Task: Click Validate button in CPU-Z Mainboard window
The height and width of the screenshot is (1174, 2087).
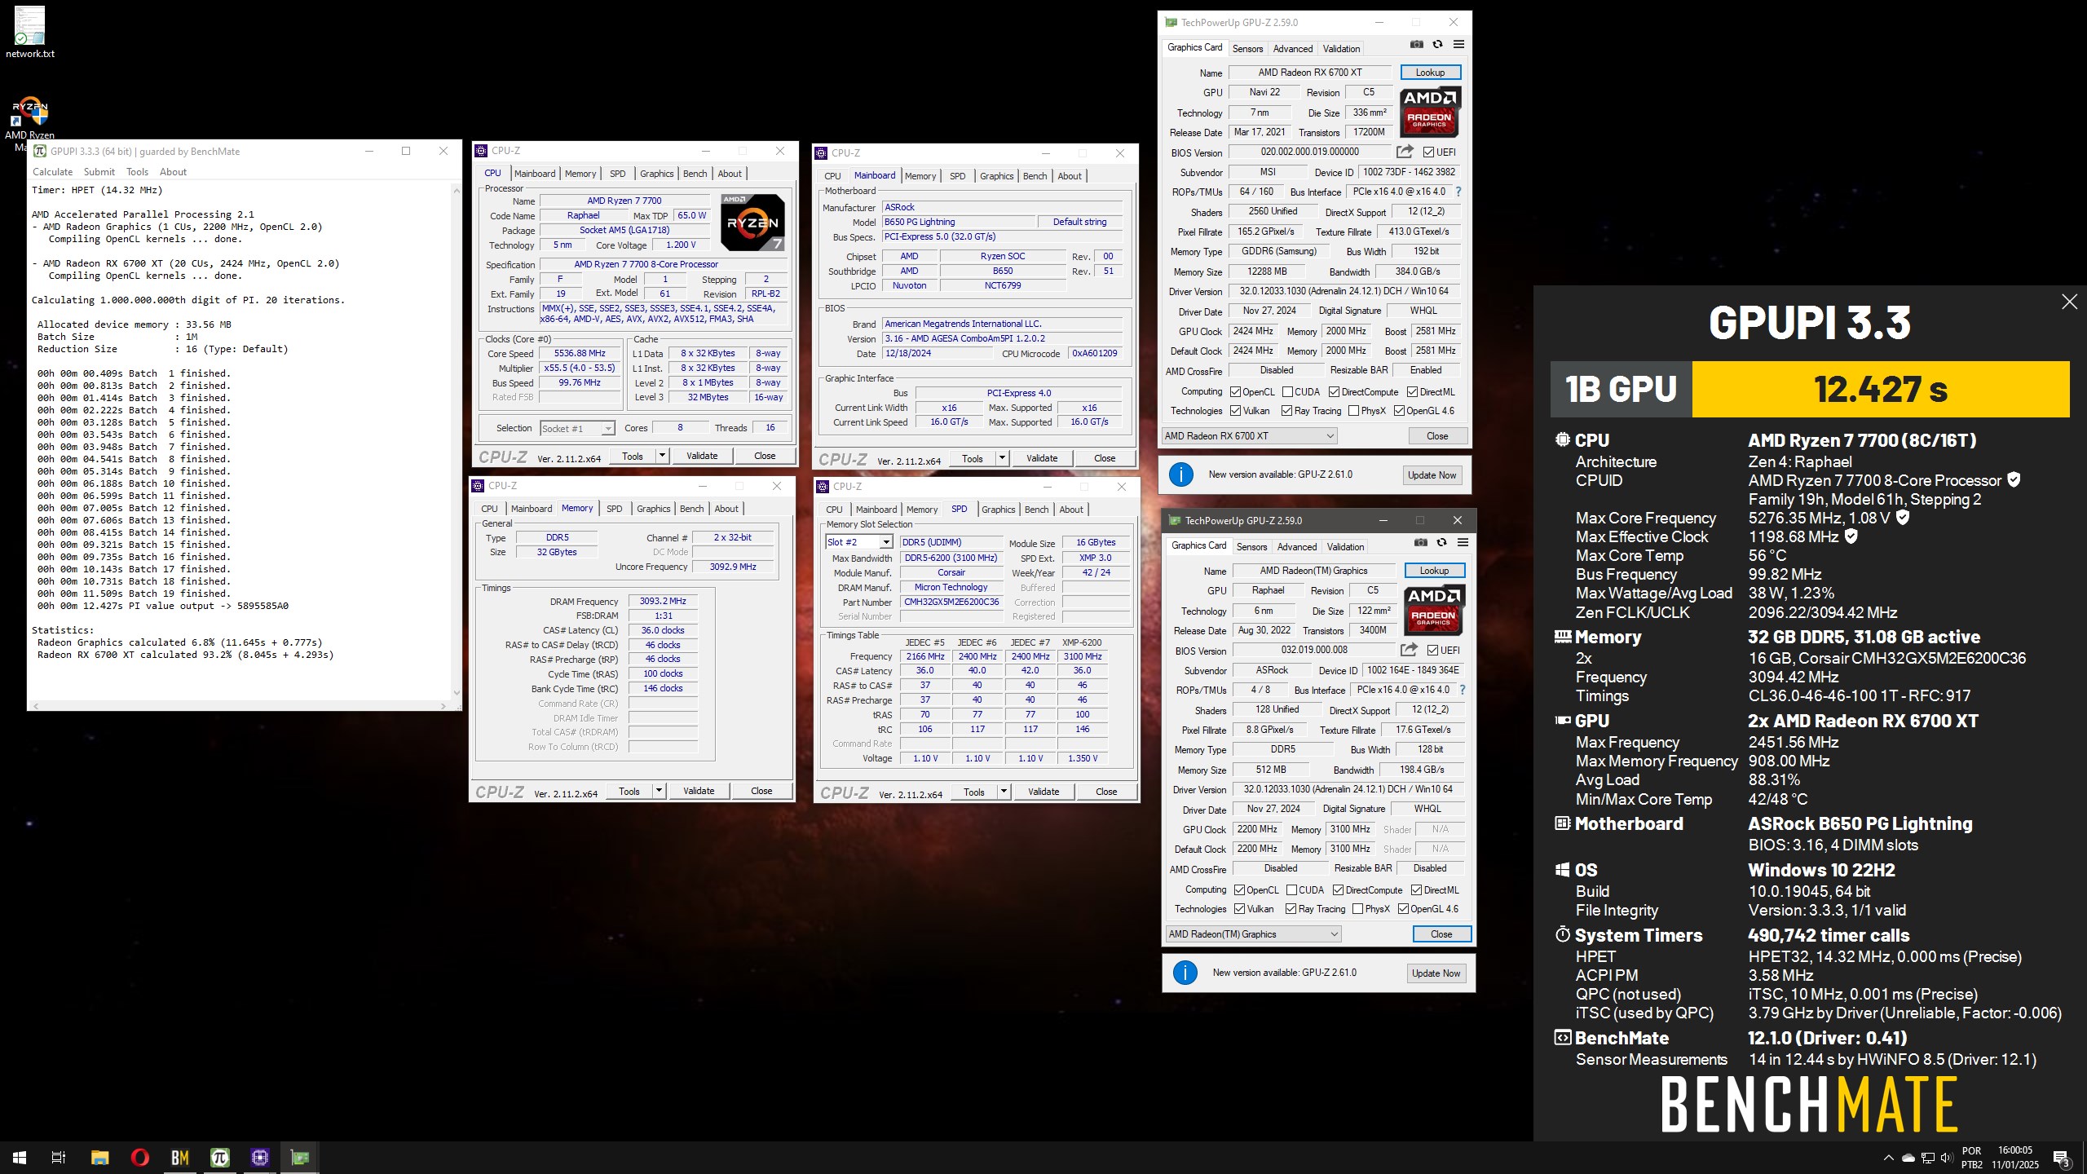Action: tap(1041, 458)
